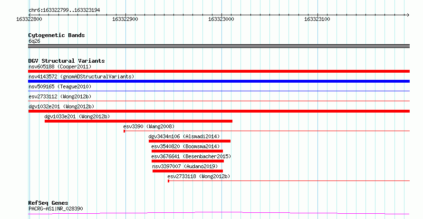The width and height of the screenshot is (423, 219).
Task: Open dgv1032e201 (Wong2012b) variant label
Action: point(61,106)
